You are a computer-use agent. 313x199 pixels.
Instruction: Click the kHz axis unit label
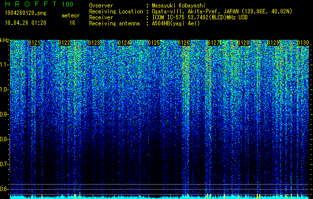[x=4, y=40]
